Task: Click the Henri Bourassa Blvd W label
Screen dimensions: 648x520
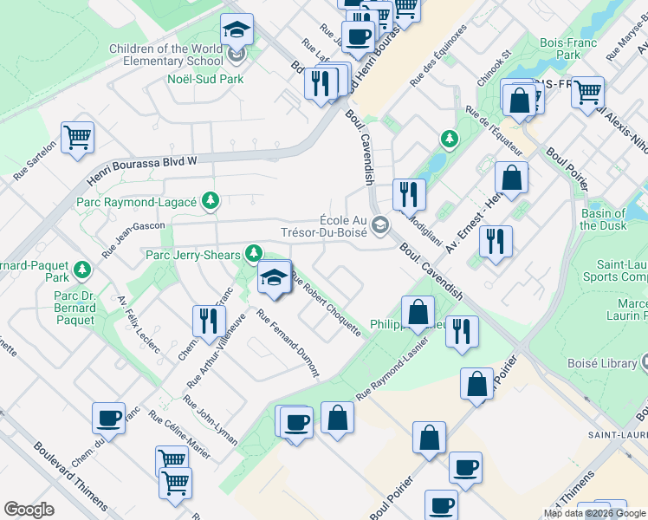Action: (142, 170)
